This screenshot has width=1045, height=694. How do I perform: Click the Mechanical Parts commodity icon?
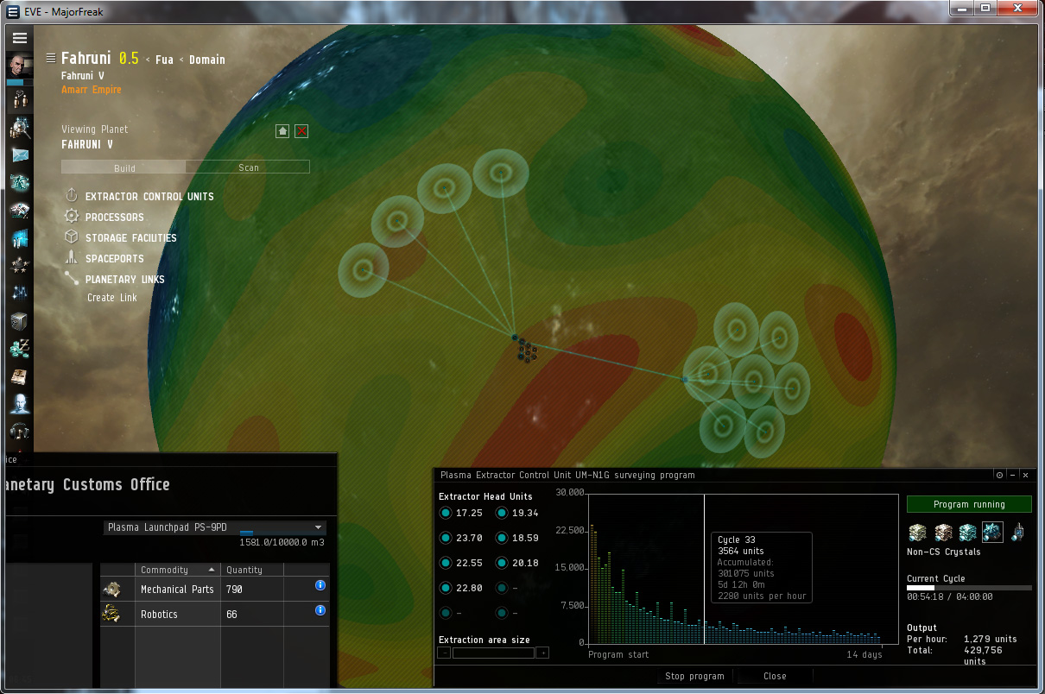point(112,589)
